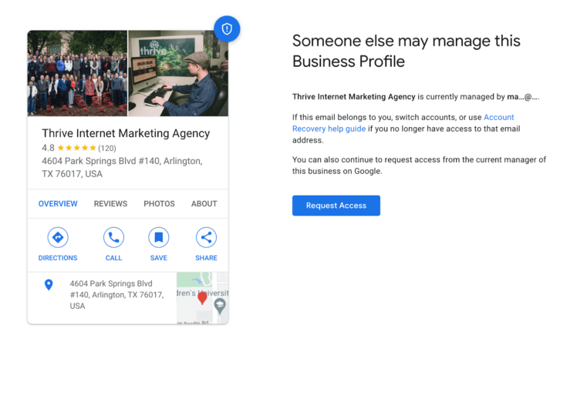Click the 4.8 star rating stars
Image resolution: width=587 pixels, height=398 pixels.
76,148
